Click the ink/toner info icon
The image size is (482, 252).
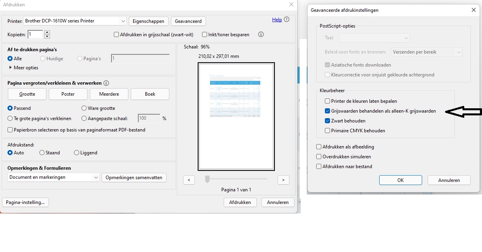261,35
